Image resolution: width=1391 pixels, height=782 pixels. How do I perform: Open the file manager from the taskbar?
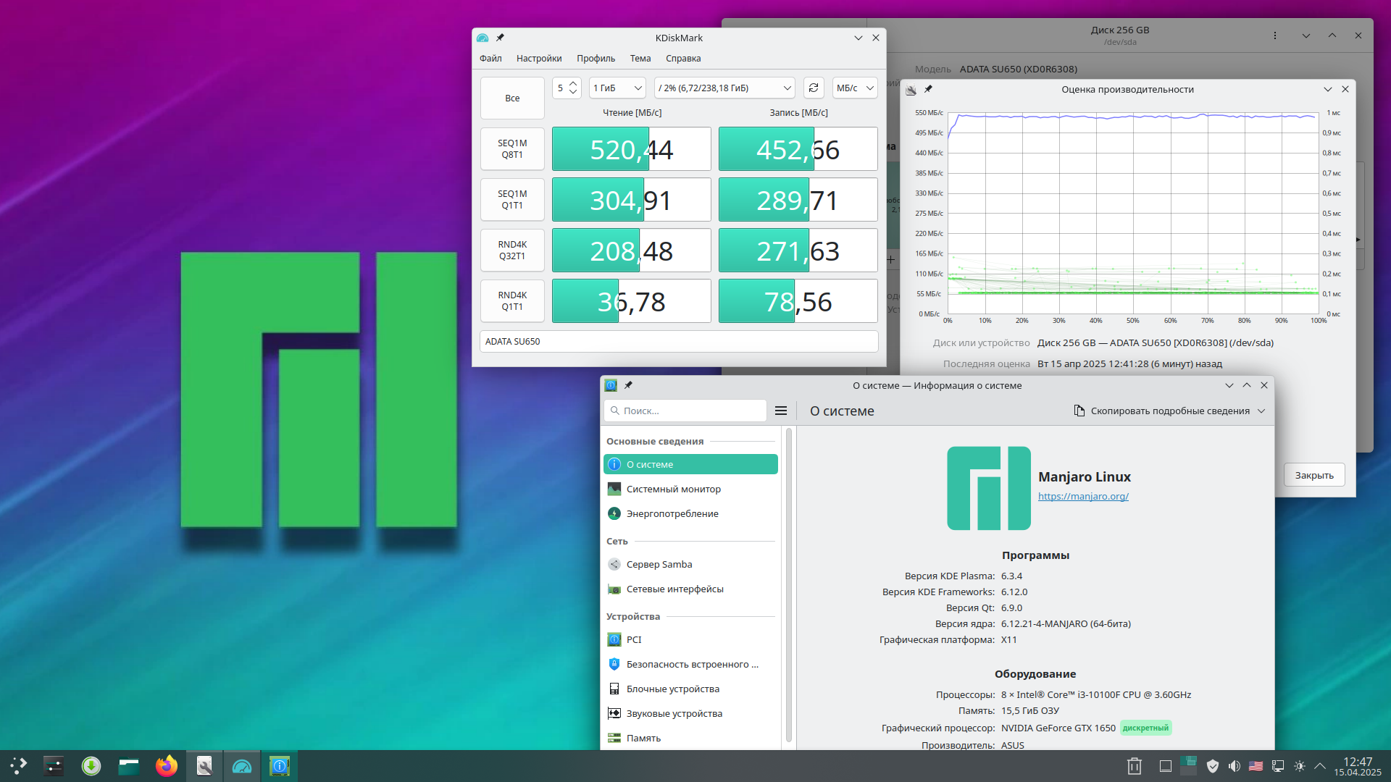pyautogui.click(x=129, y=765)
